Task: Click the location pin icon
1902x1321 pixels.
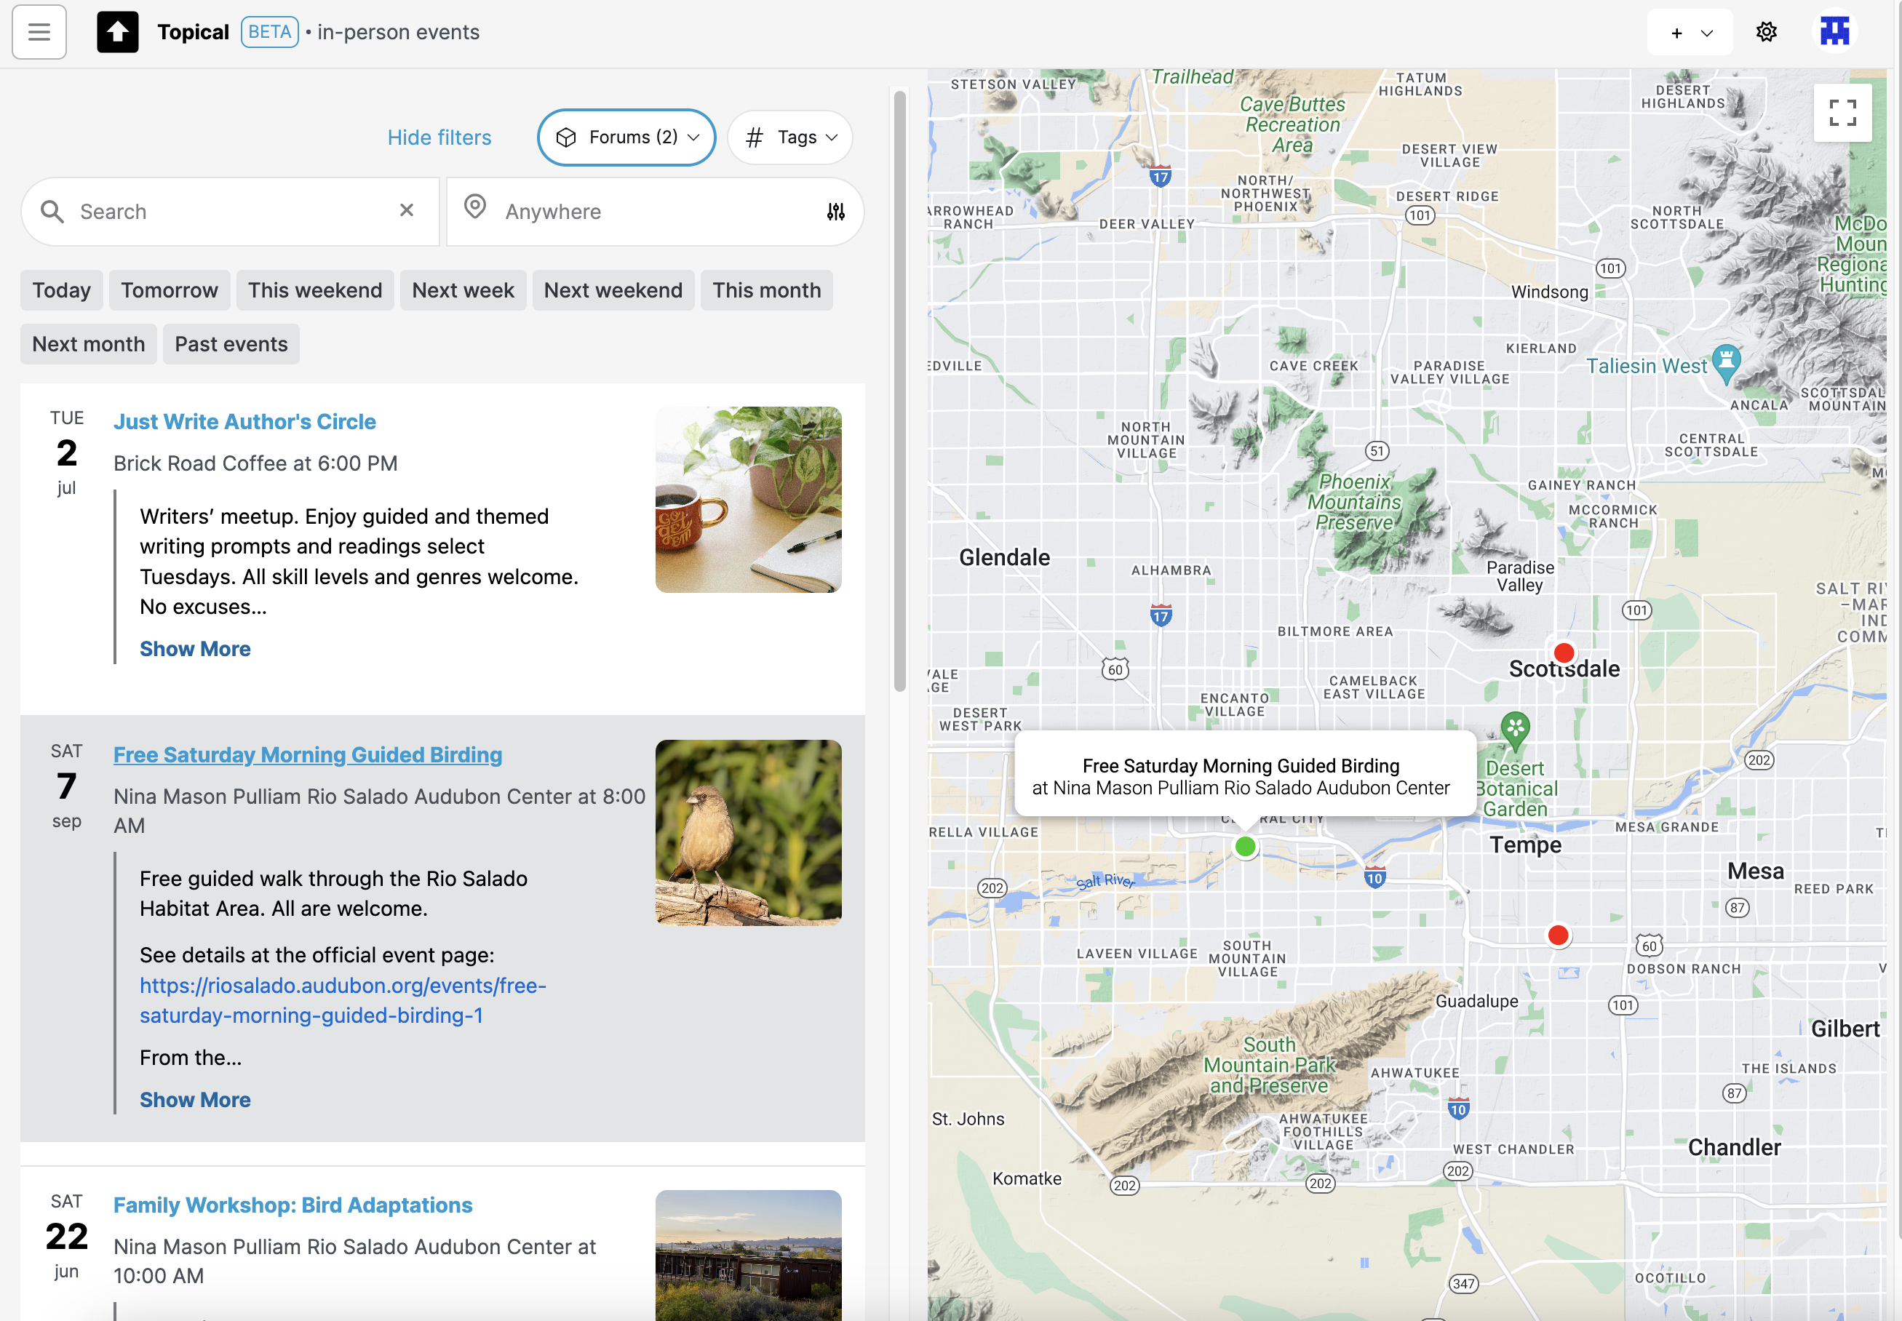Action: [475, 207]
